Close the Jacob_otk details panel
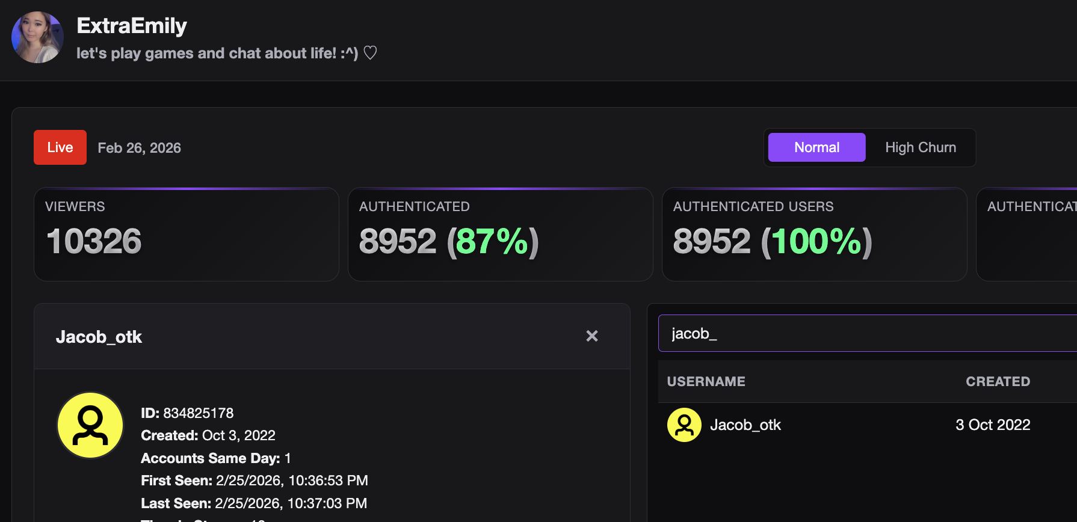 592,336
